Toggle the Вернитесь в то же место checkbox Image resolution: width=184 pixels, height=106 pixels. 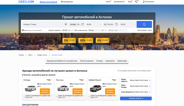coord(23,30)
